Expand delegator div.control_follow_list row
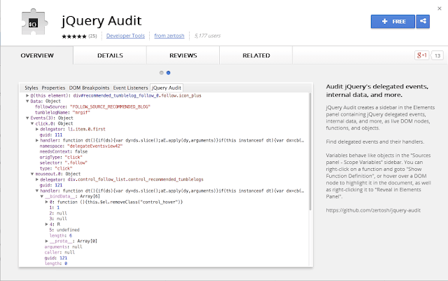The width and height of the screenshot is (448, 281). coord(37,179)
